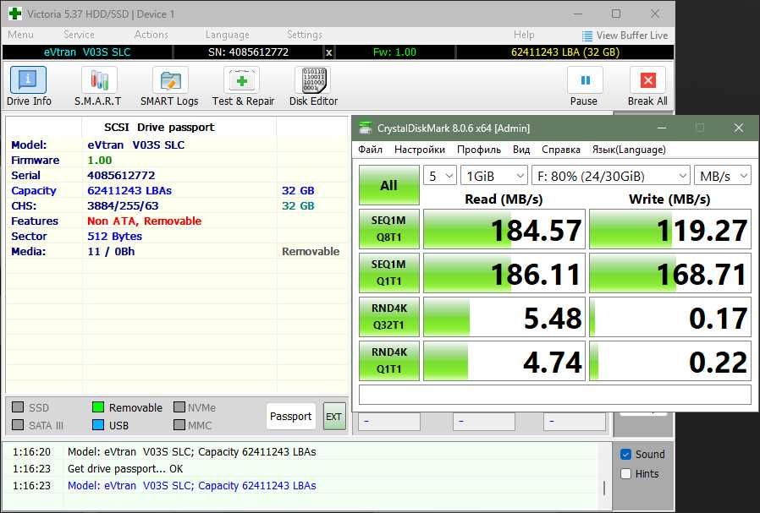Open the Вид menu in CrystalDiskMark
Viewport: 760px width, 513px height.
521,150
